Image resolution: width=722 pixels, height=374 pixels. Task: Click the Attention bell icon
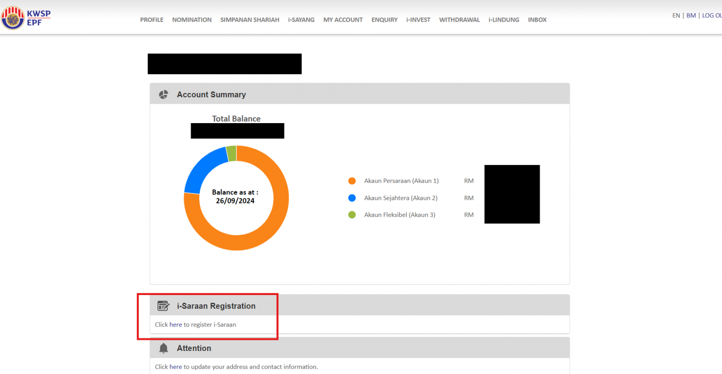(x=163, y=348)
